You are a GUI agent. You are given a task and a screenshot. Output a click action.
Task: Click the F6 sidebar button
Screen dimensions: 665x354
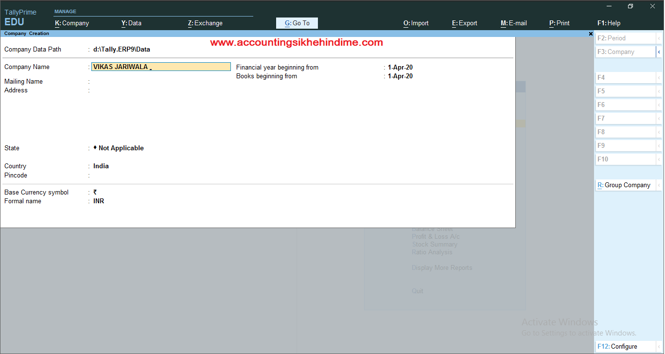pyautogui.click(x=626, y=105)
